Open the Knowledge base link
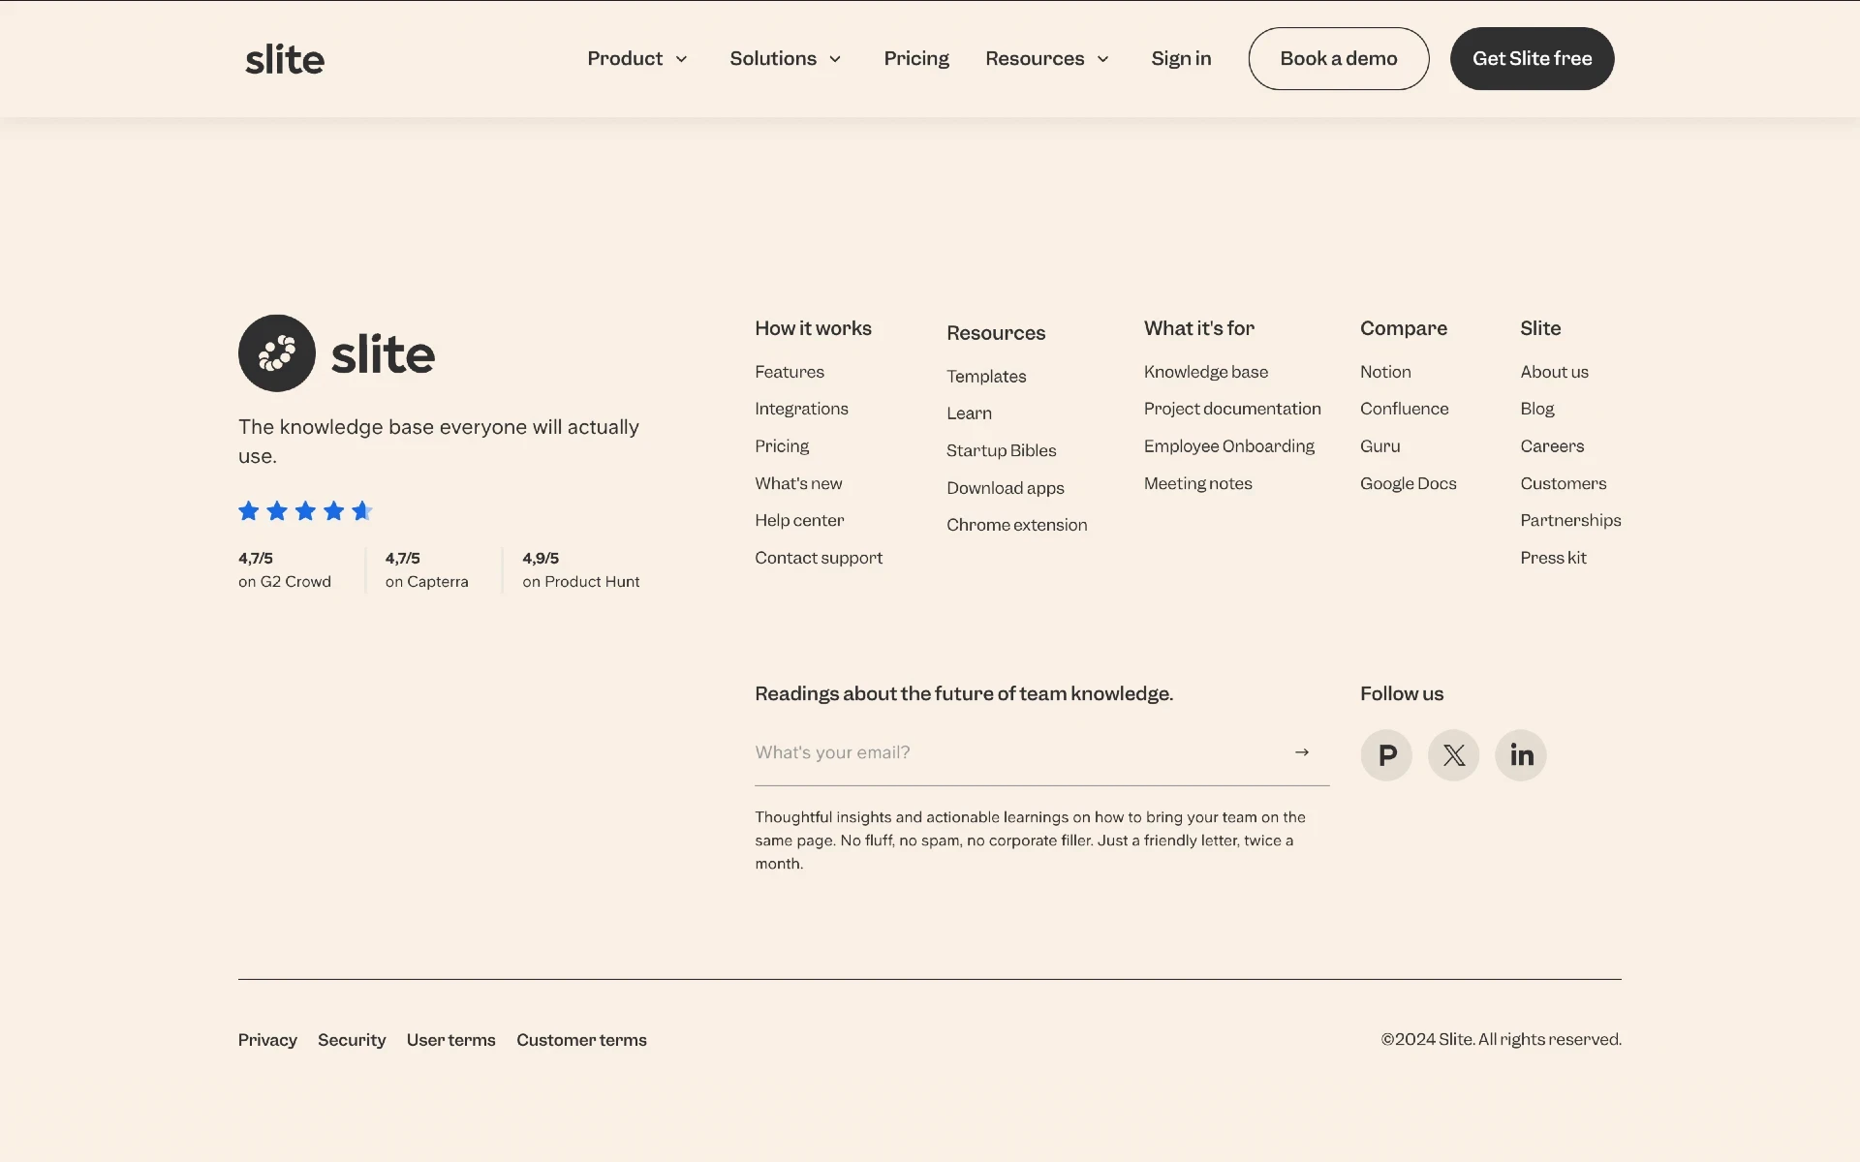The image size is (1860, 1162). 1205,372
